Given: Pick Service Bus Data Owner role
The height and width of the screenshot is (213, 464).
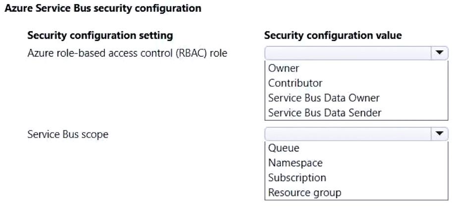Looking at the screenshot, I should click(x=324, y=98).
